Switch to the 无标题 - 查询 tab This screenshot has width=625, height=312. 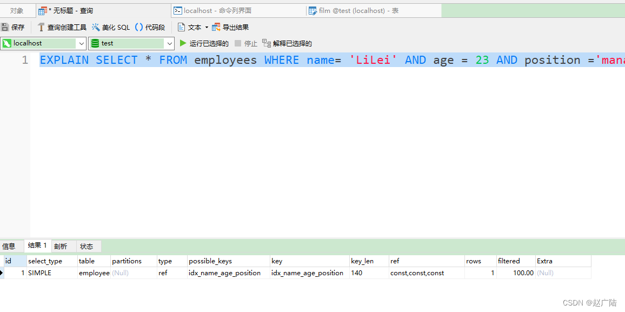click(x=104, y=11)
